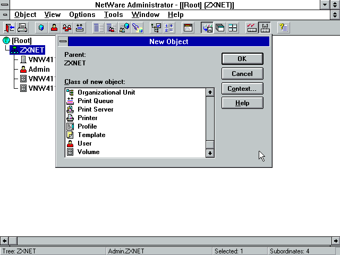Open the View menu
Screen dimensions: 340x255
click(x=53, y=15)
